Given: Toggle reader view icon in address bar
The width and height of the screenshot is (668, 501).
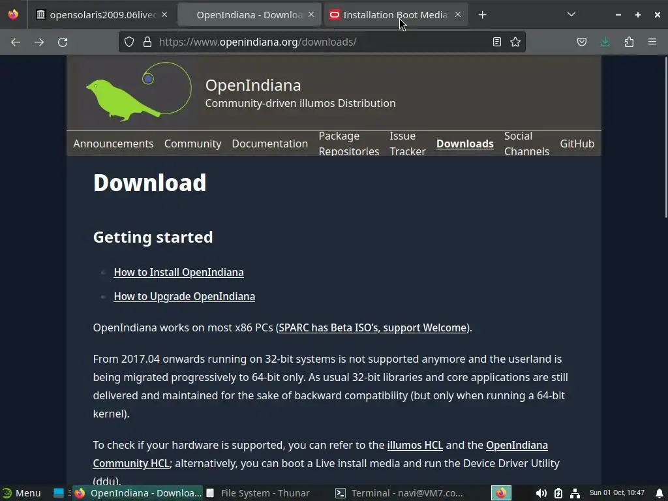Looking at the screenshot, I should tap(496, 42).
